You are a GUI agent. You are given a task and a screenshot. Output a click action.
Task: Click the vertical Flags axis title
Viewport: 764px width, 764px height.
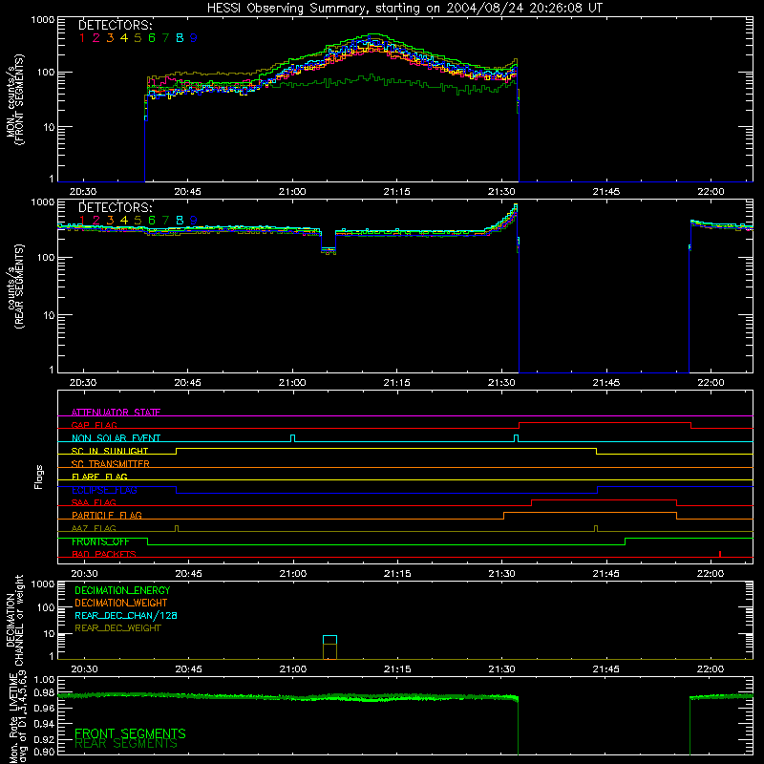tap(38, 477)
